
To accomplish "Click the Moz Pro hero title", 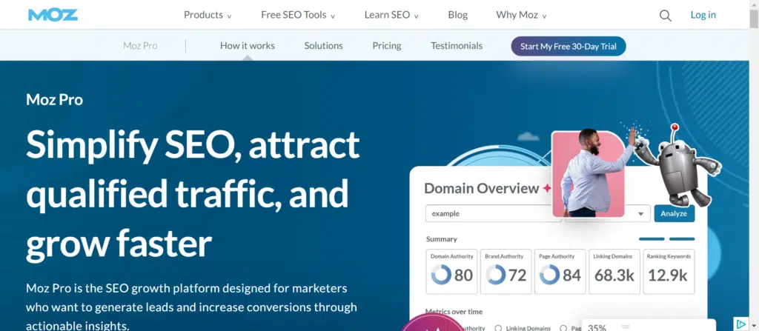I will 54,100.
